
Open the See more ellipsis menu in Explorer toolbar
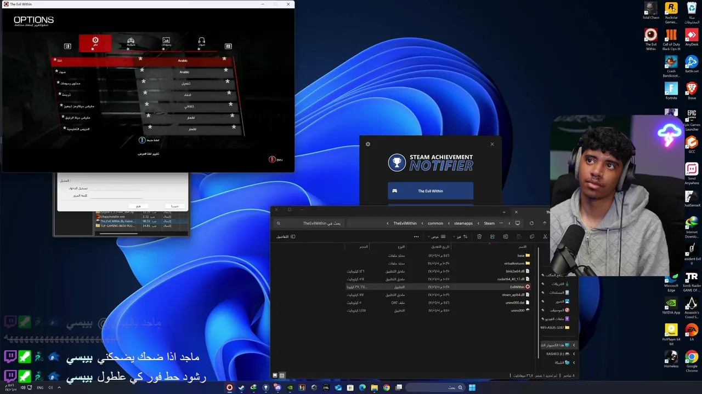click(416, 236)
